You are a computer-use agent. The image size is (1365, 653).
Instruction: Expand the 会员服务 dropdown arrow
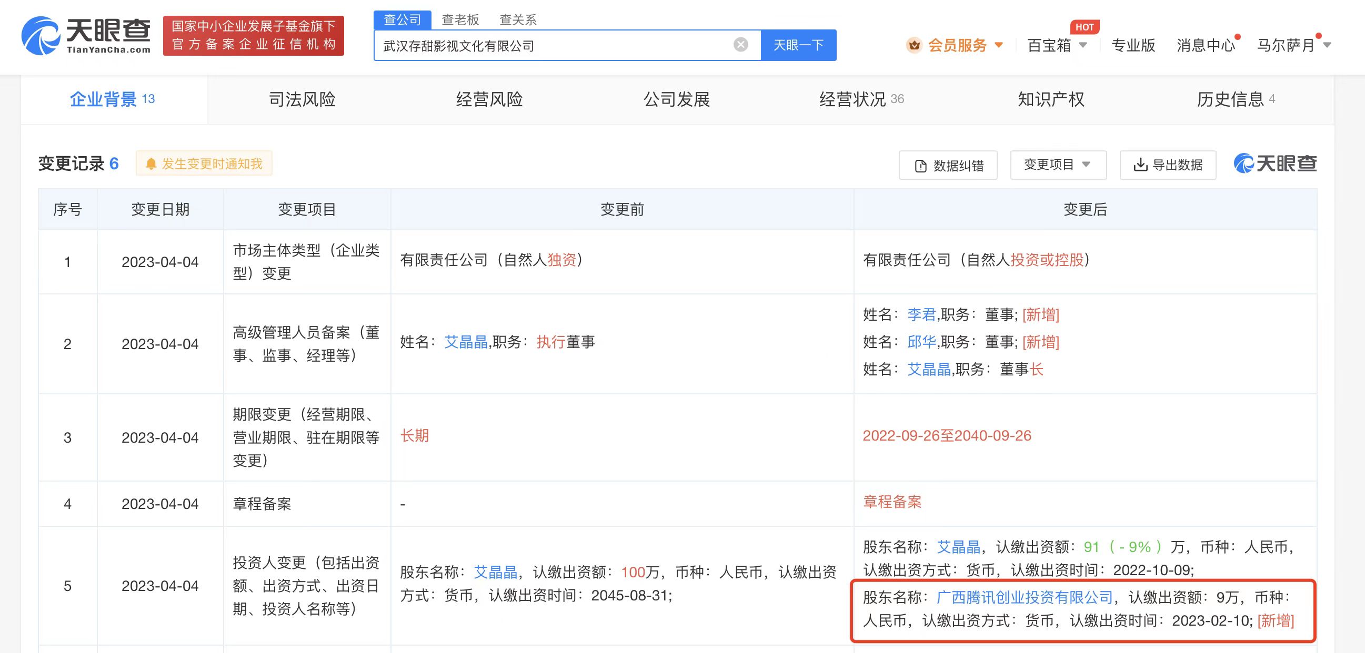(999, 46)
